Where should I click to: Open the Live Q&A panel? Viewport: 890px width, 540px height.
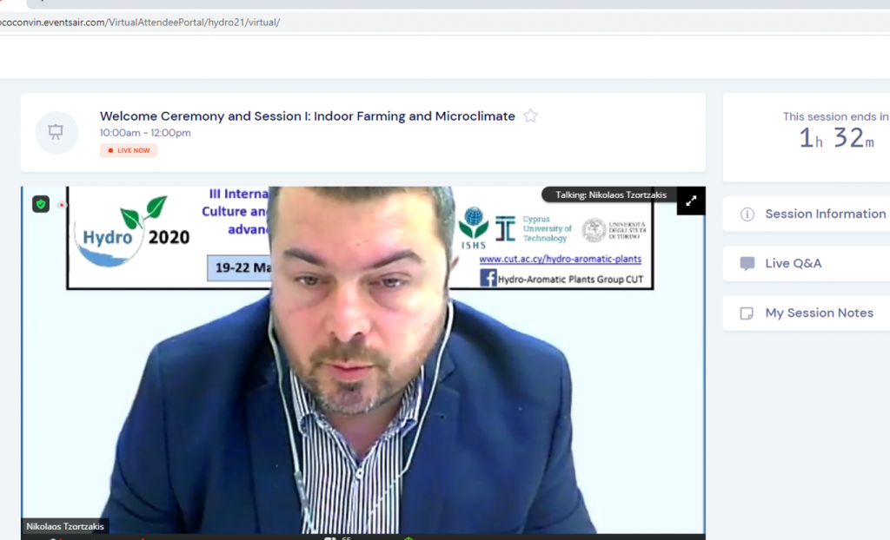click(x=793, y=263)
